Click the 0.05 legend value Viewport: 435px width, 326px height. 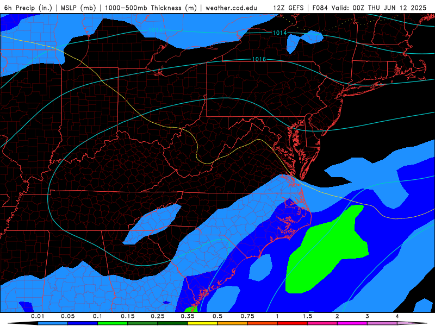(67, 316)
